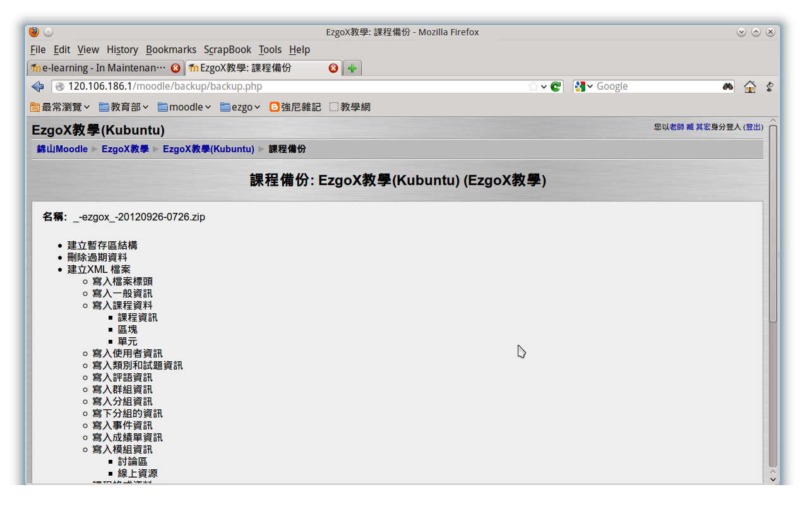Follow the EzgoX教學 breadcrumb link
805x511 pixels.
point(125,149)
